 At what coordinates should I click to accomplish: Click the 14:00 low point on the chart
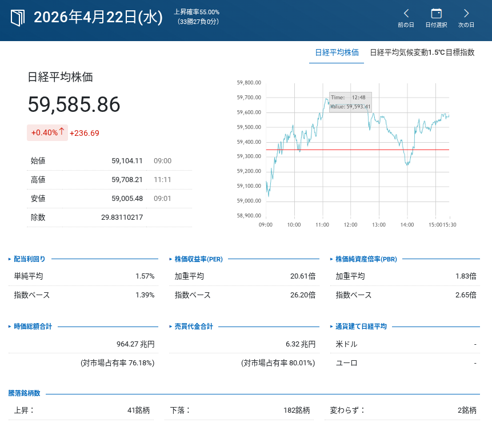click(x=407, y=165)
